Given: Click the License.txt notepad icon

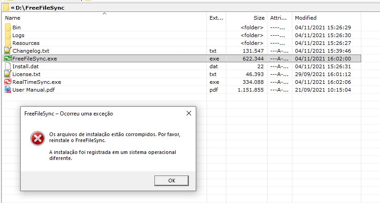Looking at the screenshot, I should pyautogui.click(x=8, y=74).
